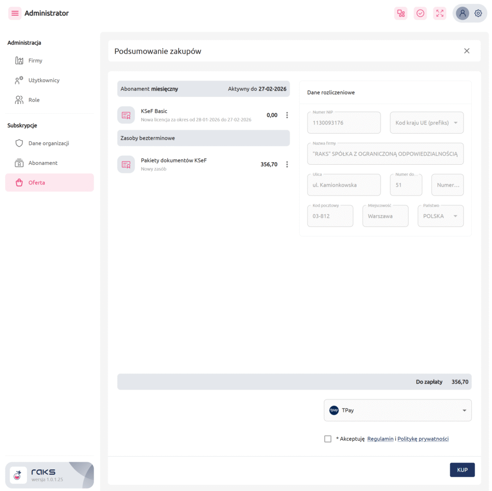This screenshot has height=491, width=492.
Task: Click the KSeF Basic license icon
Action: point(126,115)
